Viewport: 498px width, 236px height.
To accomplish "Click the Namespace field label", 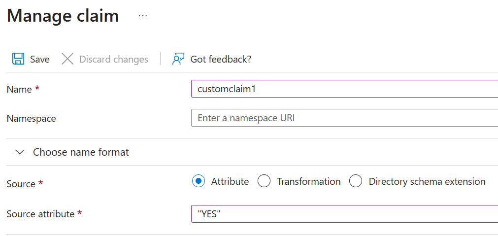I will click(31, 118).
